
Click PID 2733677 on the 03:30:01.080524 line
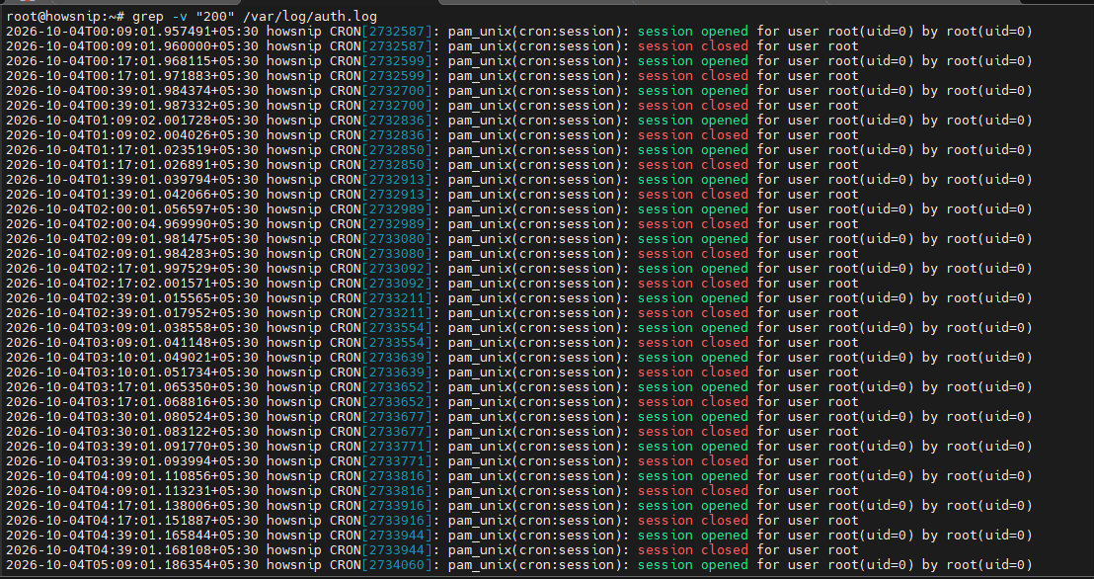coord(396,417)
